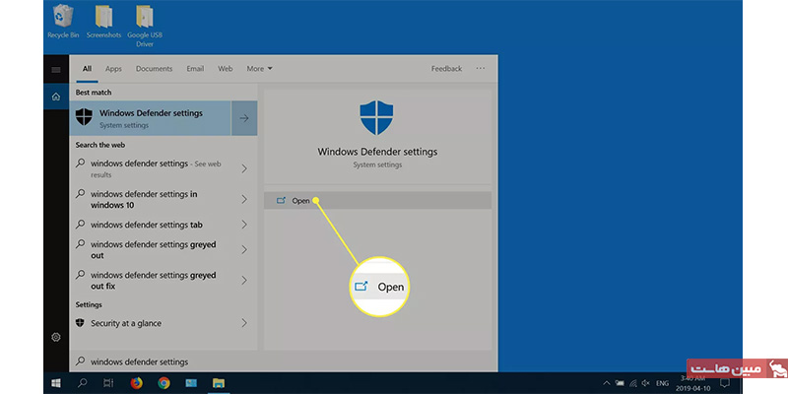
Task: Click the taskbar search magnifier icon
Action: [x=82, y=383]
